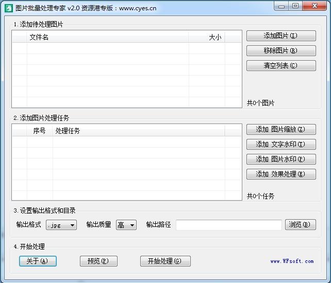Click the app icon in title bar

(8, 7)
